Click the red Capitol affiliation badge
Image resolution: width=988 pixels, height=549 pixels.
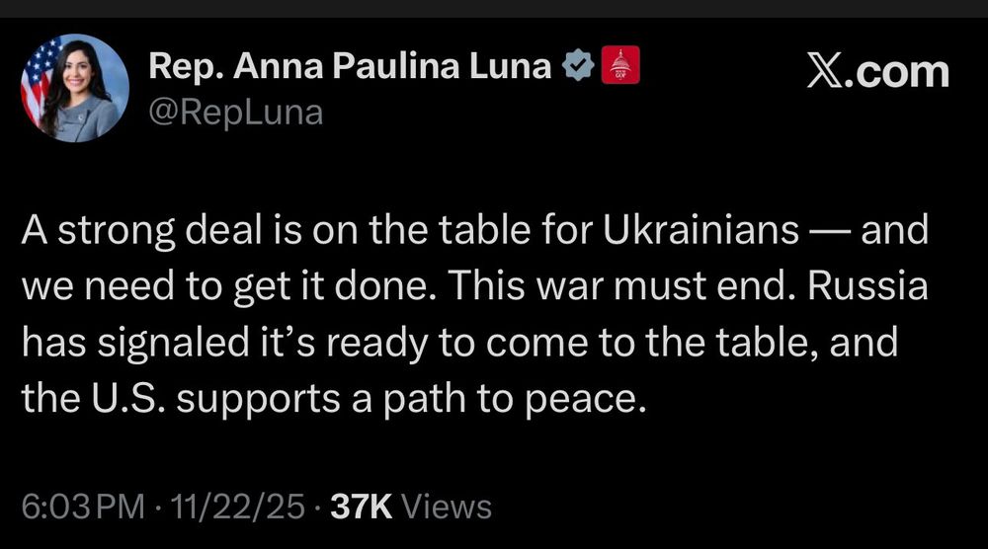click(620, 65)
